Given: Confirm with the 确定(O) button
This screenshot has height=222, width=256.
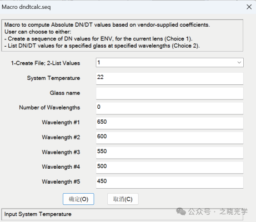Looking at the screenshot, I should tap(78, 199).
